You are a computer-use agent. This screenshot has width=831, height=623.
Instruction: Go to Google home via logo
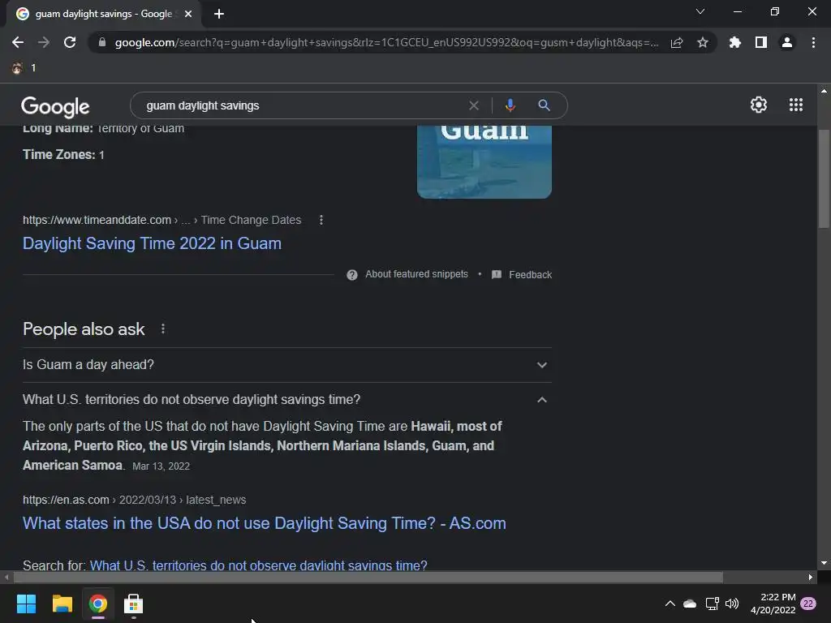point(55,106)
